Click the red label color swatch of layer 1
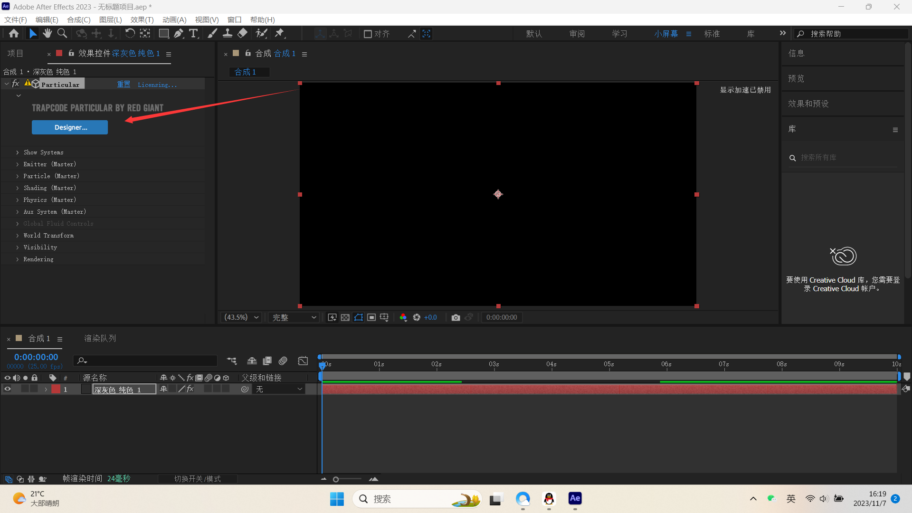The height and width of the screenshot is (513, 912). tap(56, 389)
